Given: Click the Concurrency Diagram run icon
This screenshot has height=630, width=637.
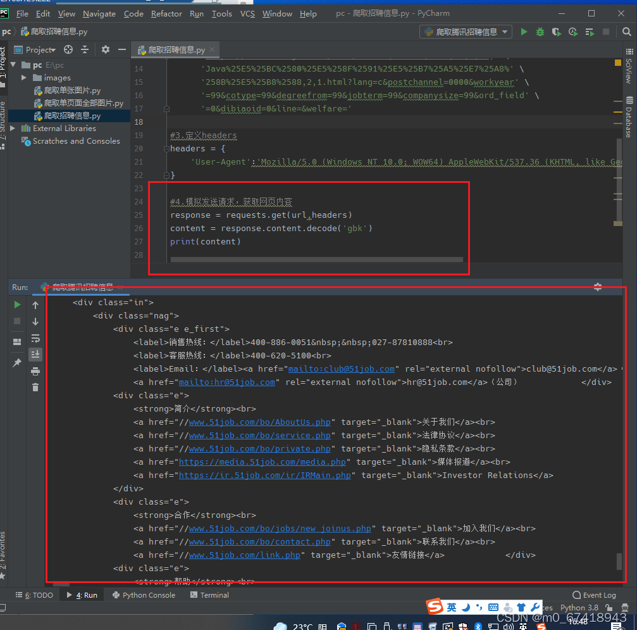Looking at the screenshot, I should [590, 32].
